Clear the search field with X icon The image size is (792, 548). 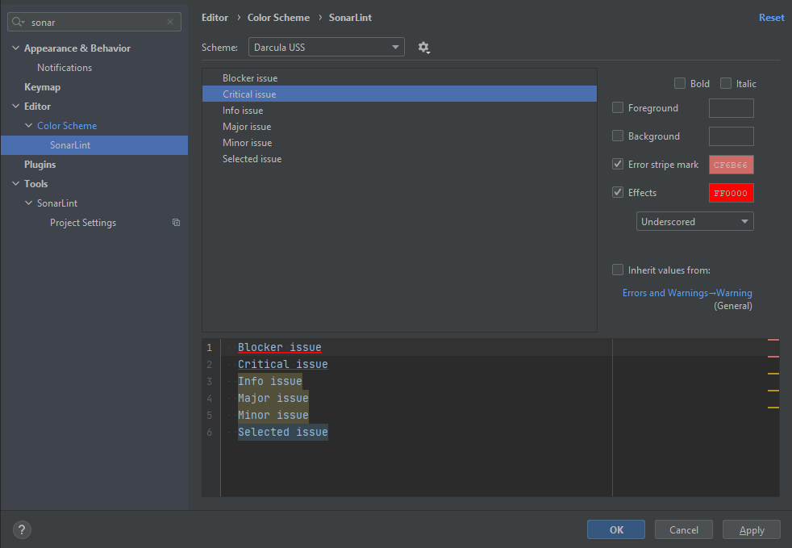(x=170, y=23)
